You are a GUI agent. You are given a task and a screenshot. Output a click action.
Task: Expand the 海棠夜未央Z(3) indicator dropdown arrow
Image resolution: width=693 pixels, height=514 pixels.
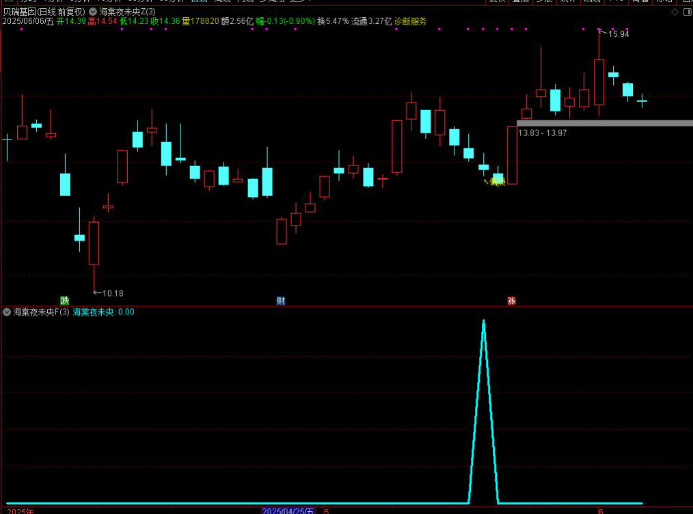pos(93,12)
